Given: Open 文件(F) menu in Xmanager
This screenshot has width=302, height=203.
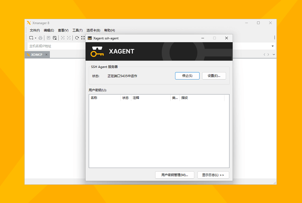Looking at the screenshot, I should (x=35, y=30).
